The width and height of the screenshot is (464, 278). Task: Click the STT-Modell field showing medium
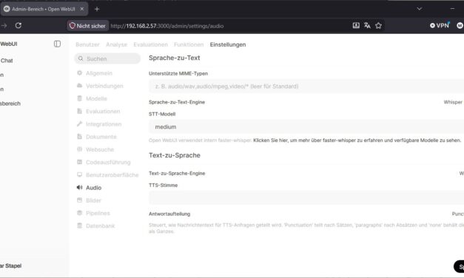click(306, 127)
